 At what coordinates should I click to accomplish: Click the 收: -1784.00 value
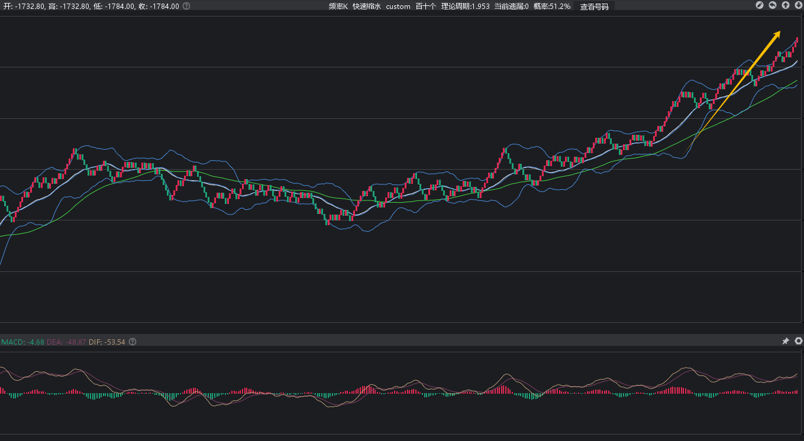[159, 6]
